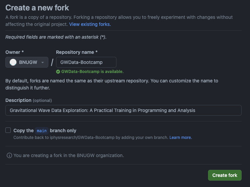Click the BNUGW owner avatar icon

13,62
